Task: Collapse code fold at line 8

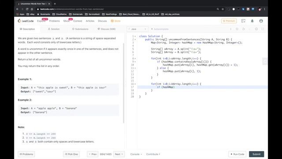Action: (135, 59)
